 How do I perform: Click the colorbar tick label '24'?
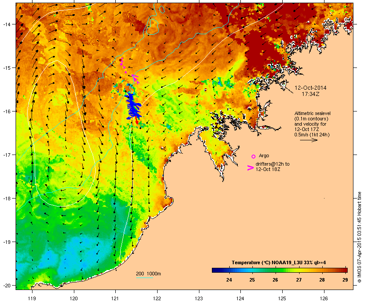pos(229,280)
